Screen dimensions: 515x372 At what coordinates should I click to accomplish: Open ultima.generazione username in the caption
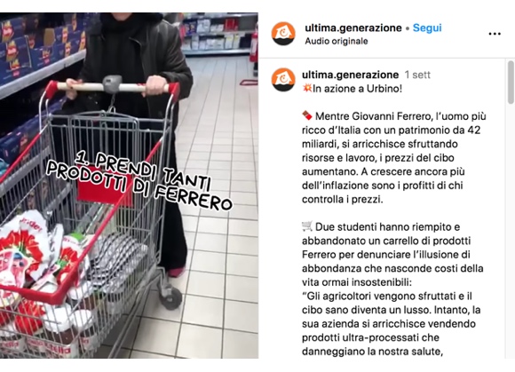pos(350,75)
